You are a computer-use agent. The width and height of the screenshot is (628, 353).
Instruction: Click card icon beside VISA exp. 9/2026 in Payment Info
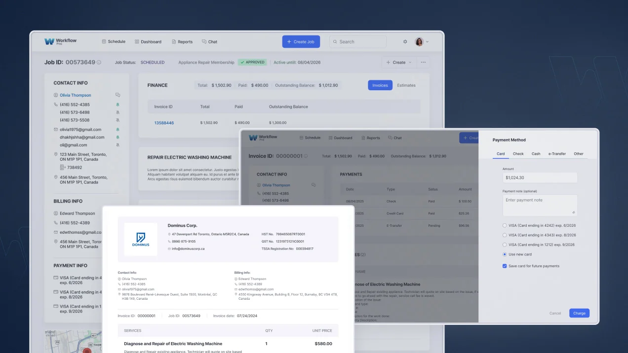pos(56,306)
